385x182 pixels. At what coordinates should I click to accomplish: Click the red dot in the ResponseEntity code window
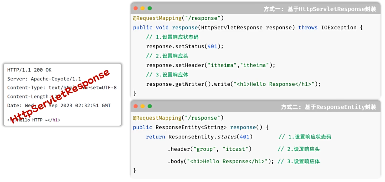click(136, 106)
